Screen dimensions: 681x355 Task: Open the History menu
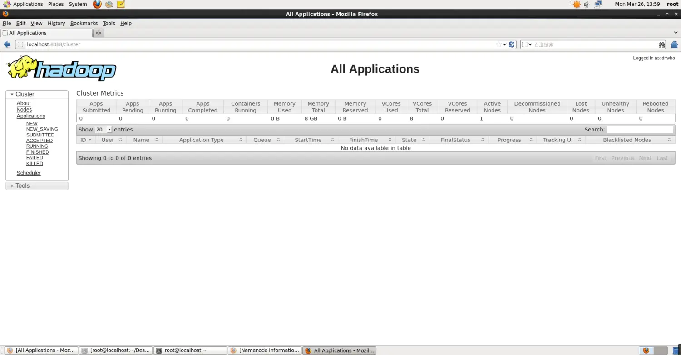[56, 23]
